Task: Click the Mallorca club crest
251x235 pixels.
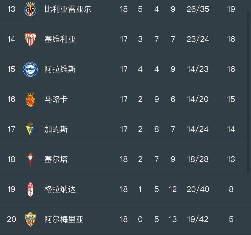Action: 30,99
